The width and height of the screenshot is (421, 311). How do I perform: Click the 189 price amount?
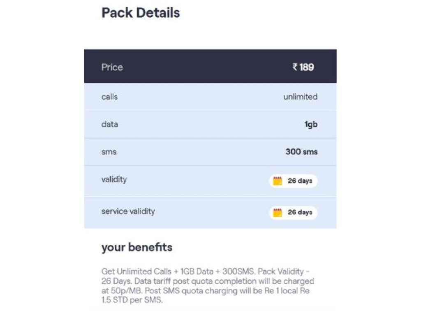coord(307,67)
